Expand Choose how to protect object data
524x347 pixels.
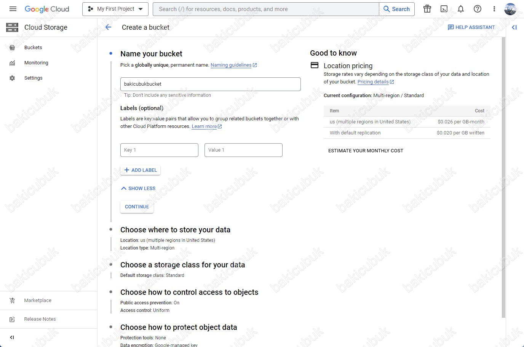click(179, 327)
